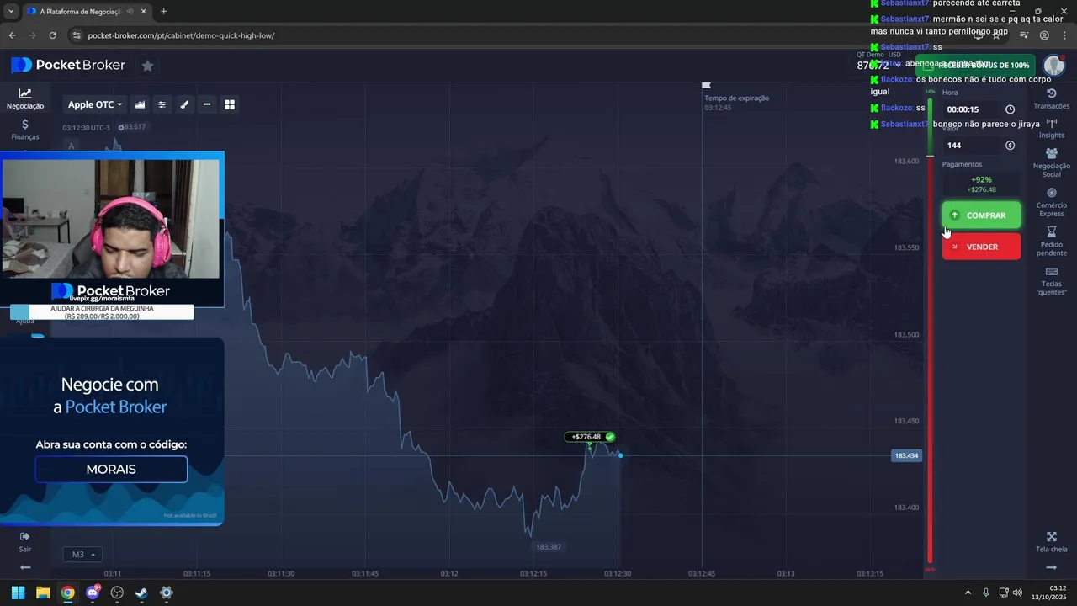Screen dimensions: 1077x606
Task: Select the drawing brush tool
Action: click(184, 104)
